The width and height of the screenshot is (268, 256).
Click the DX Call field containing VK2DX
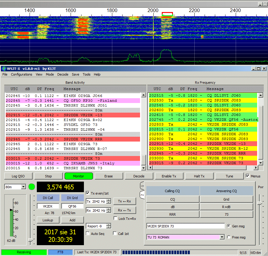[x=48, y=206]
